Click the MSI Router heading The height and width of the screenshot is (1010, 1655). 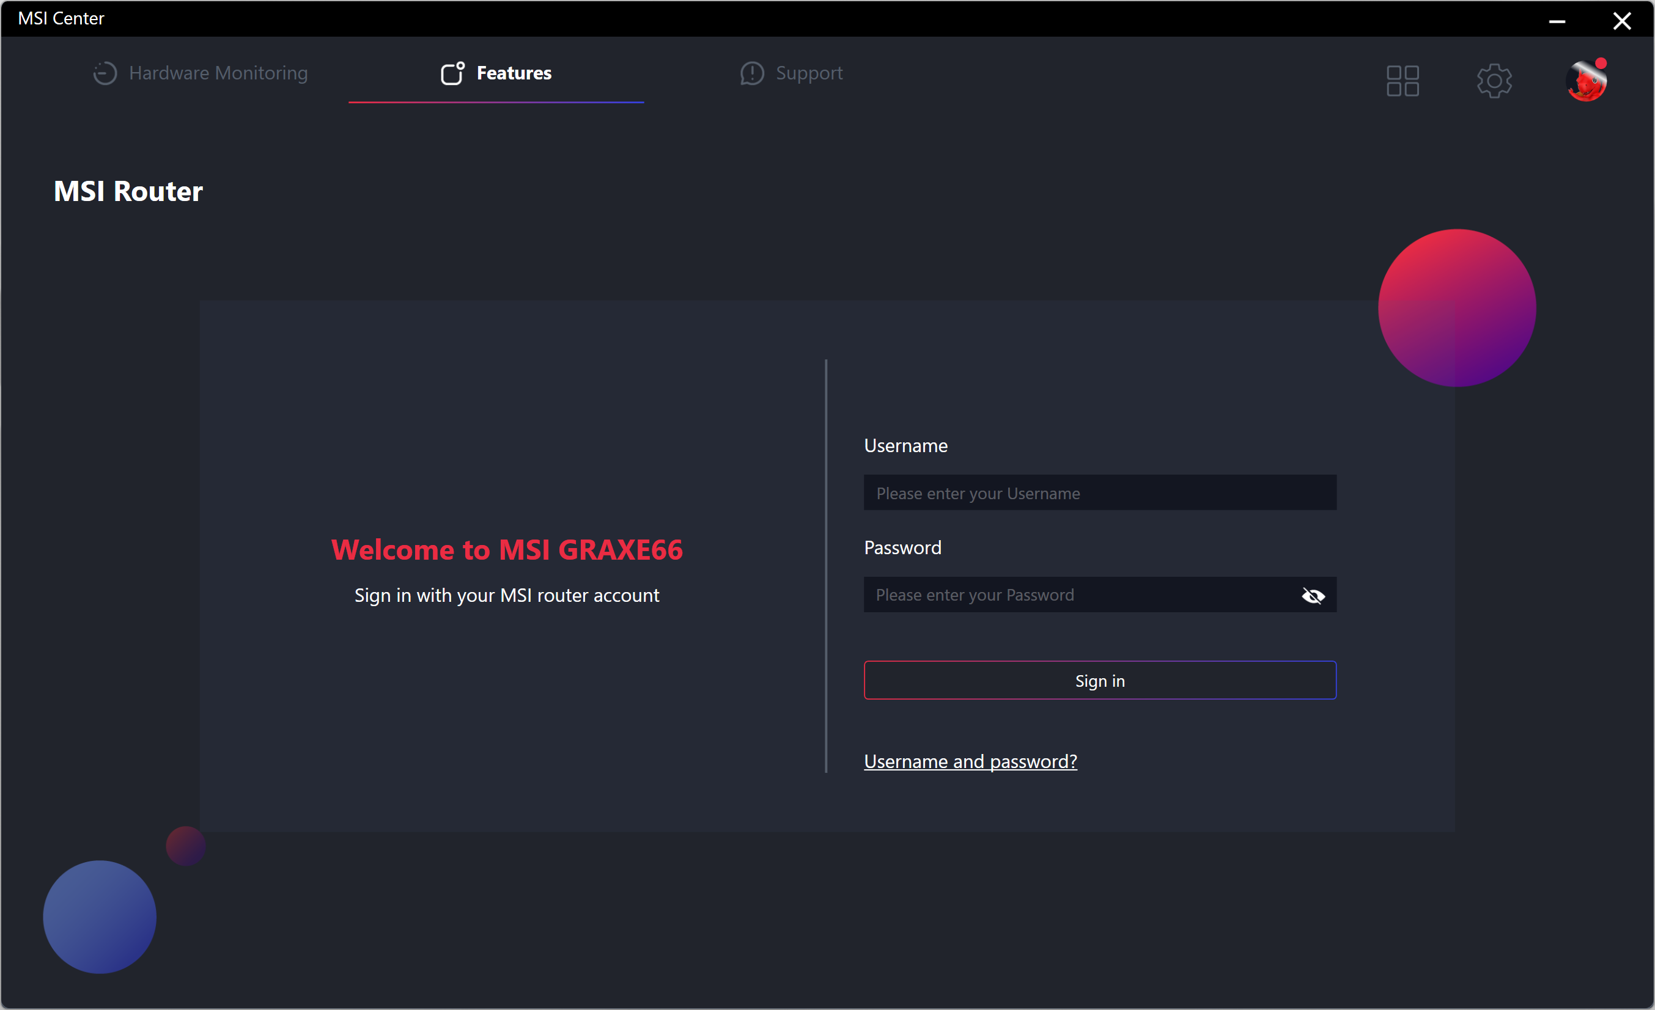128,191
